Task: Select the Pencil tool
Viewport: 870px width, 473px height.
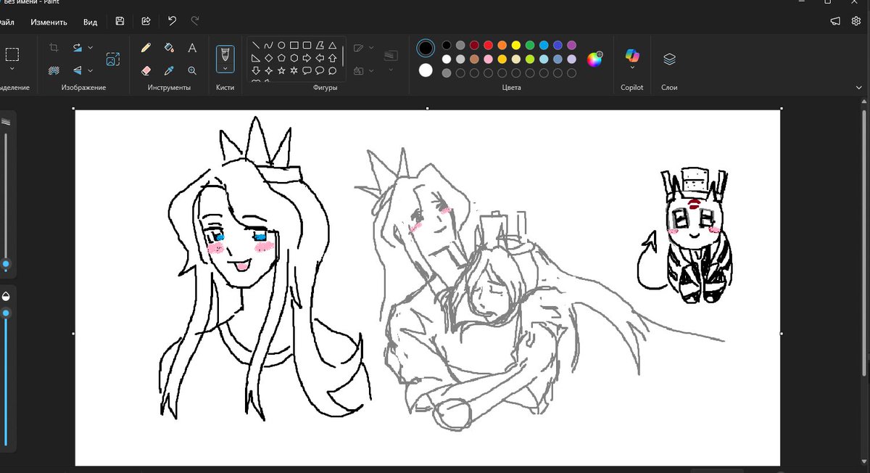Action: (x=146, y=48)
